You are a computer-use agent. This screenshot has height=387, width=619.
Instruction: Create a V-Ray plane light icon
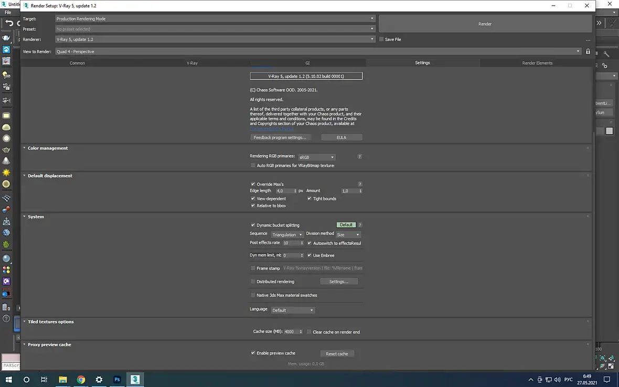pos(6,115)
